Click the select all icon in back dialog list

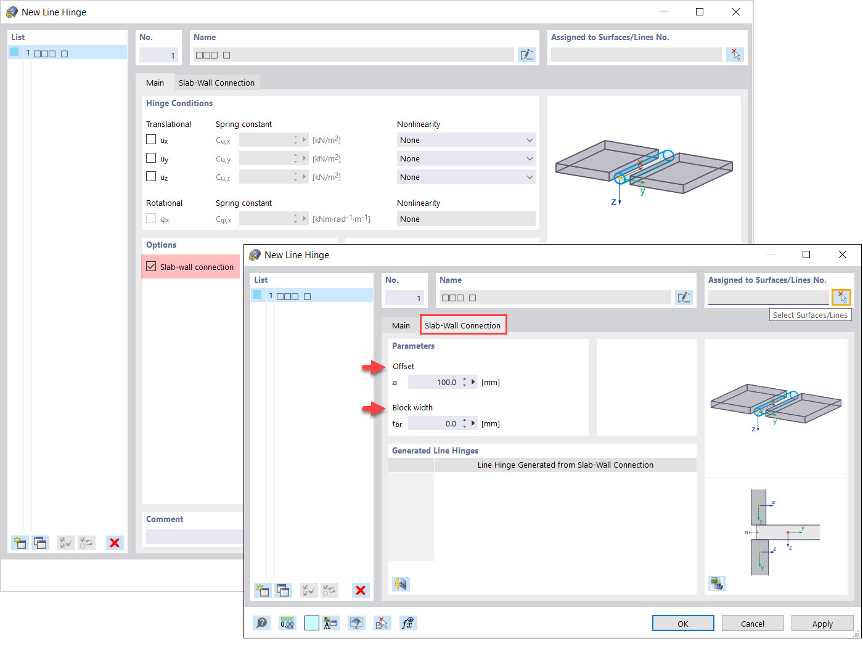coord(66,543)
